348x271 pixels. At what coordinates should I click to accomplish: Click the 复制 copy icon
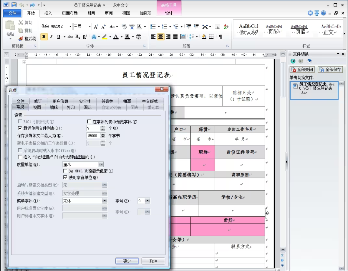click(21, 30)
